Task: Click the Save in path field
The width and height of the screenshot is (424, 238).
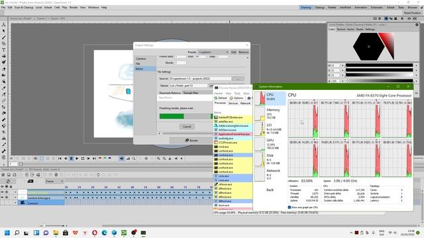Action: pos(200,79)
